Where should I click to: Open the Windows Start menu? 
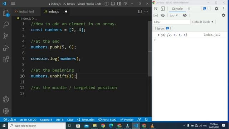point(4,126)
